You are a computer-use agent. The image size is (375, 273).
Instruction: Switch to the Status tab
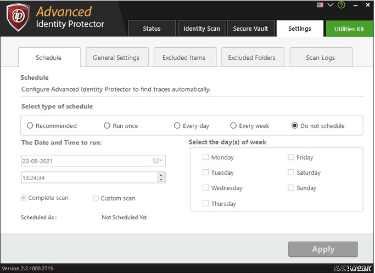(152, 29)
